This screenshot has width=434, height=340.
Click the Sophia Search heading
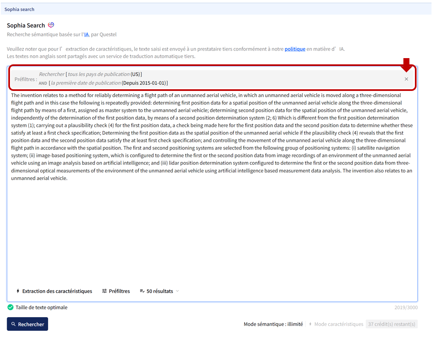coord(26,25)
